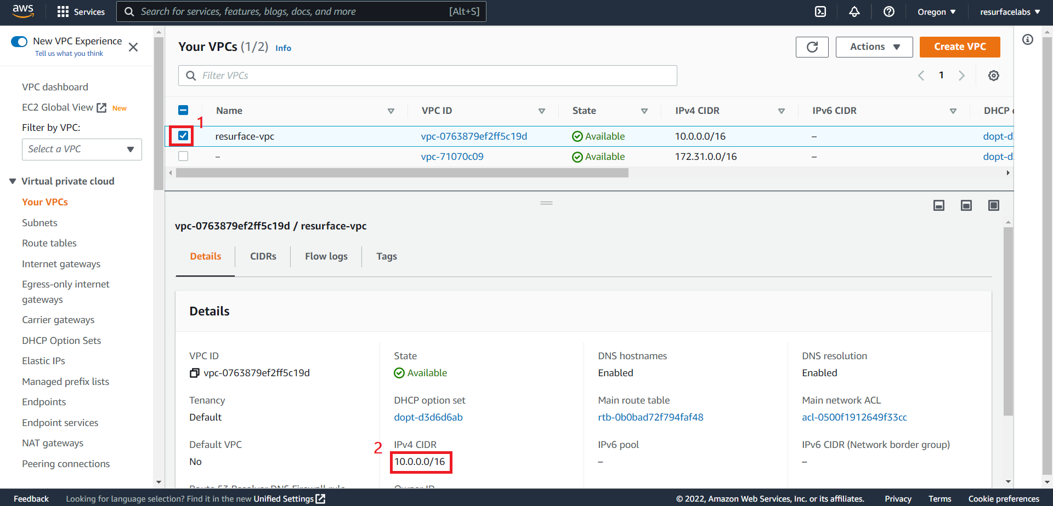The height and width of the screenshot is (506, 1053).
Task: Click the Filter VPCs search magnifier
Action: pos(191,76)
